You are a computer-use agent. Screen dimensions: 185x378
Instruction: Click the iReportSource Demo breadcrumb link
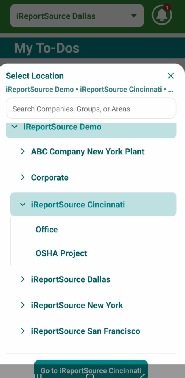(x=40, y=90)
